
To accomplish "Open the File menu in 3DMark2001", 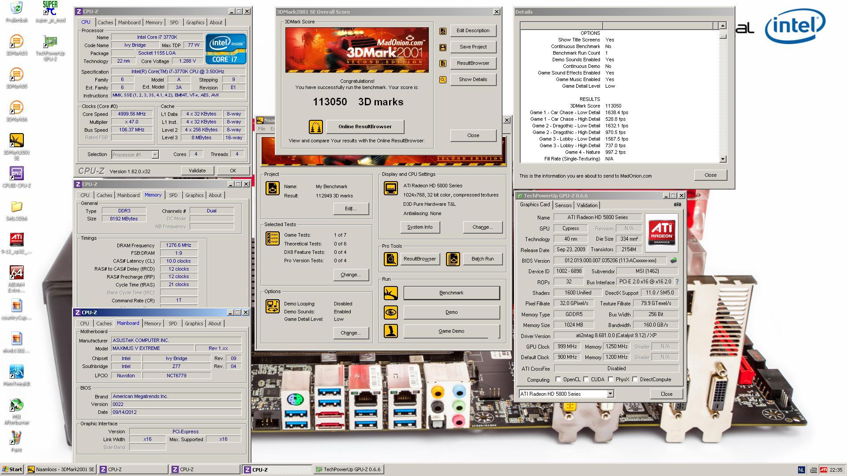I will coord(262,129).
